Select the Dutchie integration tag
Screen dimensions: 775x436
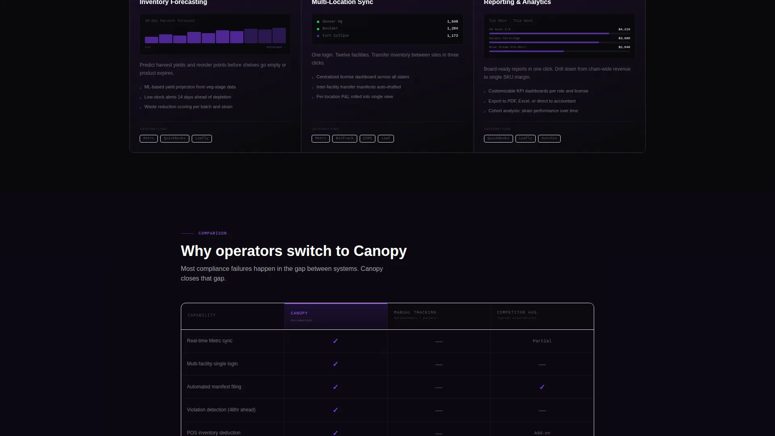pyautogui.click(x=549, y=138)
